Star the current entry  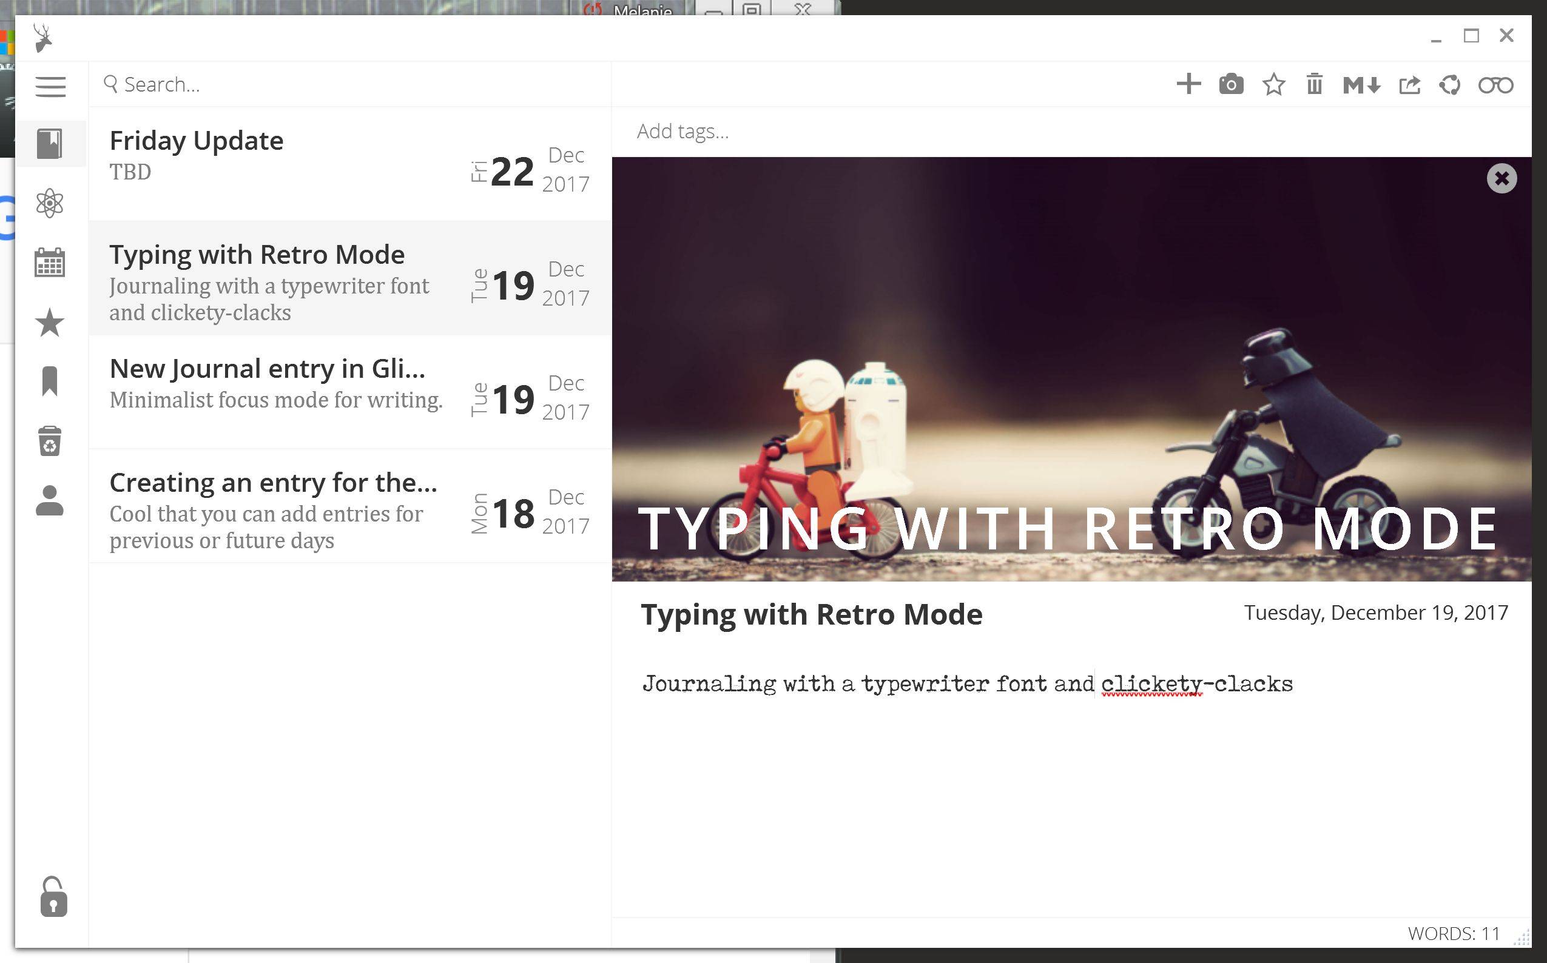1273,84
